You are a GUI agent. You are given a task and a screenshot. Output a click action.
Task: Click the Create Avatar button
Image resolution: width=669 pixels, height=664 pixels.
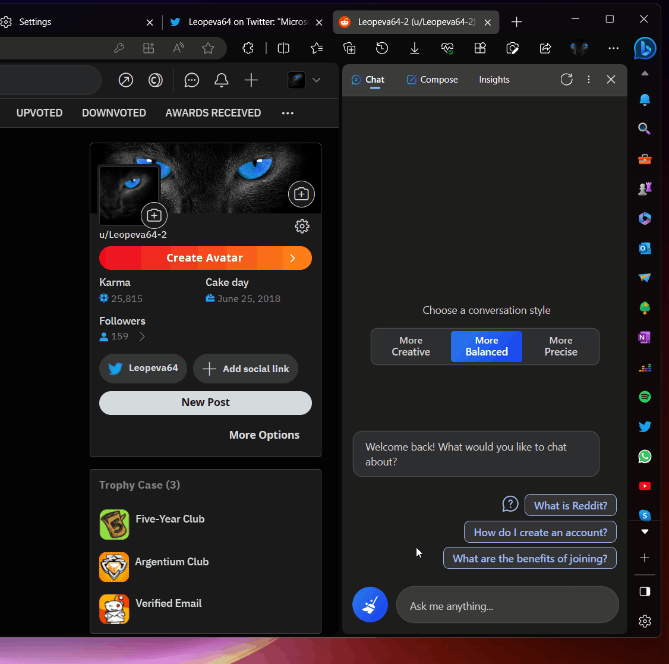(x=205, y=258)
